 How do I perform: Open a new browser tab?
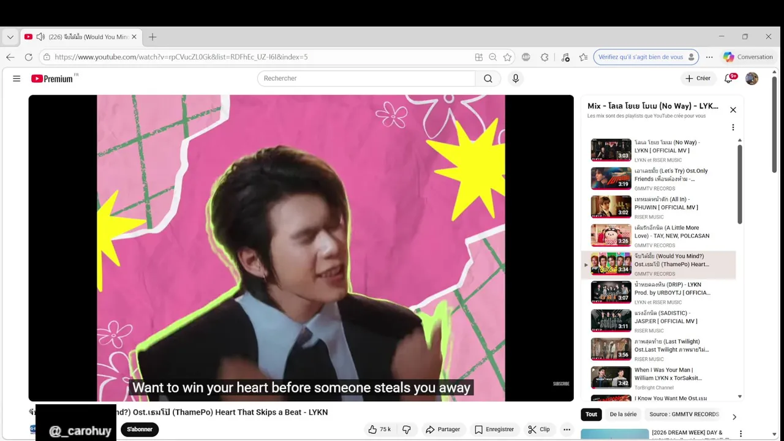click(153, 37)
